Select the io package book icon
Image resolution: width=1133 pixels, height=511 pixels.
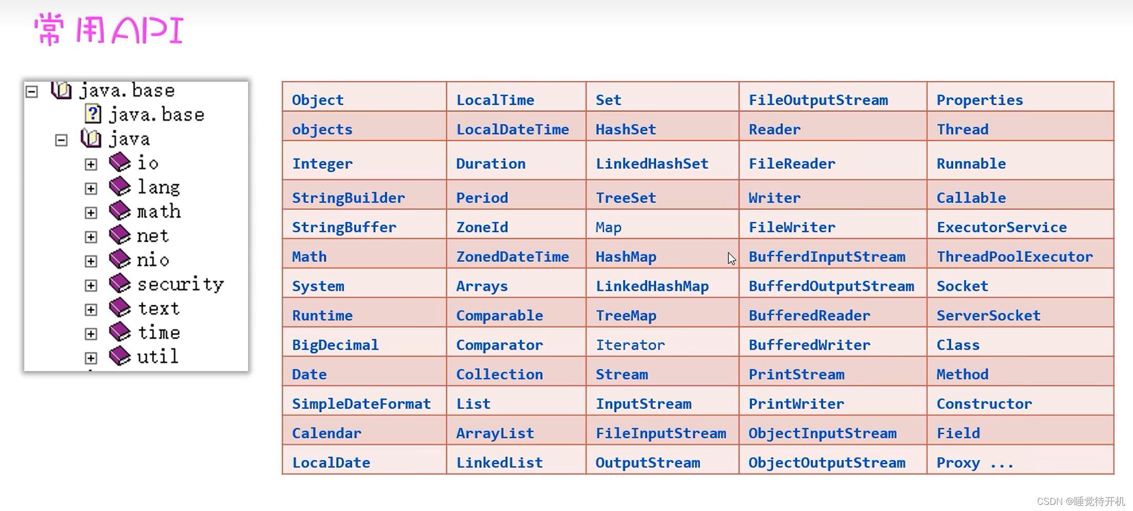click(x=119, y=162)
